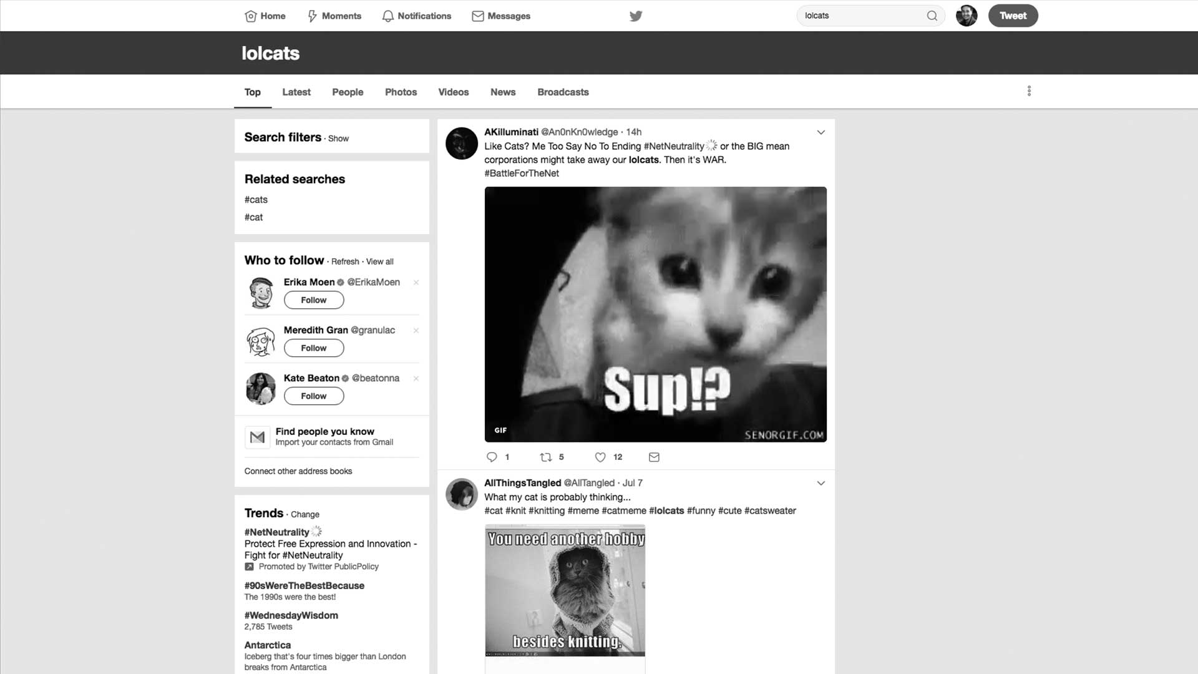Click Kate Beaton's avatar
This screenshot has height=674, width=1198.
coord(261,389)
